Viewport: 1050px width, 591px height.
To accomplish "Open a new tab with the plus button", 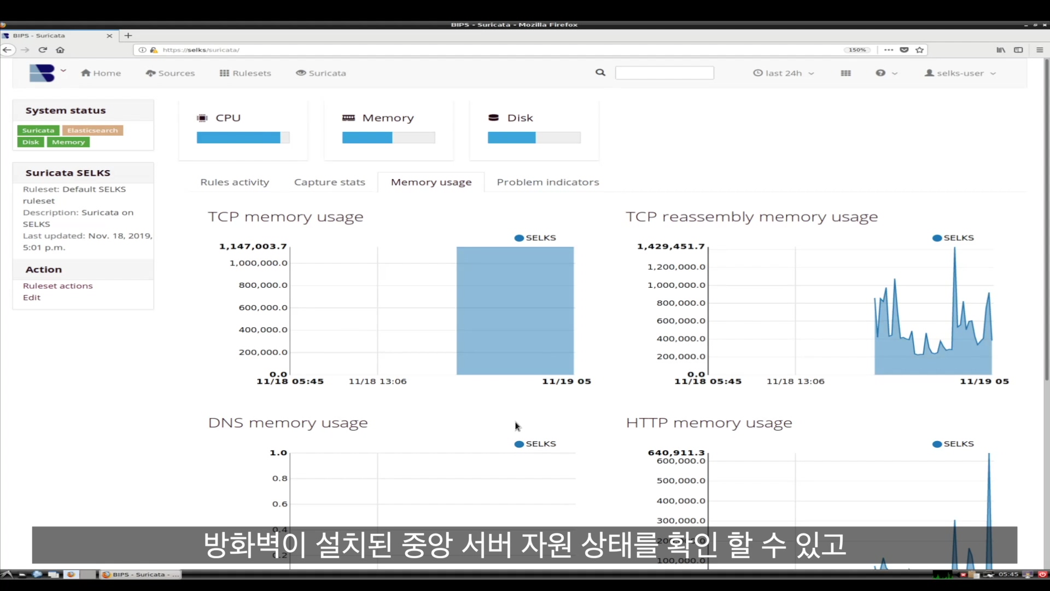I will pos(129,36).
